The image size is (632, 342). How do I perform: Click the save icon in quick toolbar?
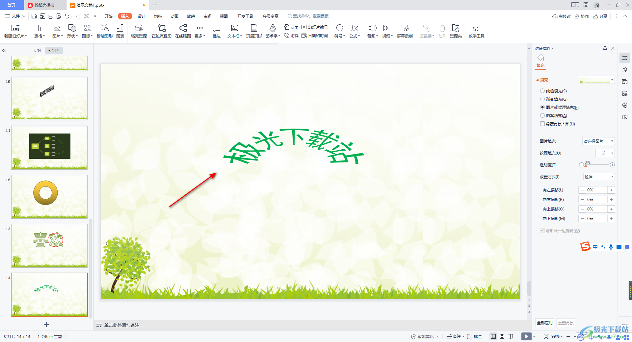pos(34,16)
